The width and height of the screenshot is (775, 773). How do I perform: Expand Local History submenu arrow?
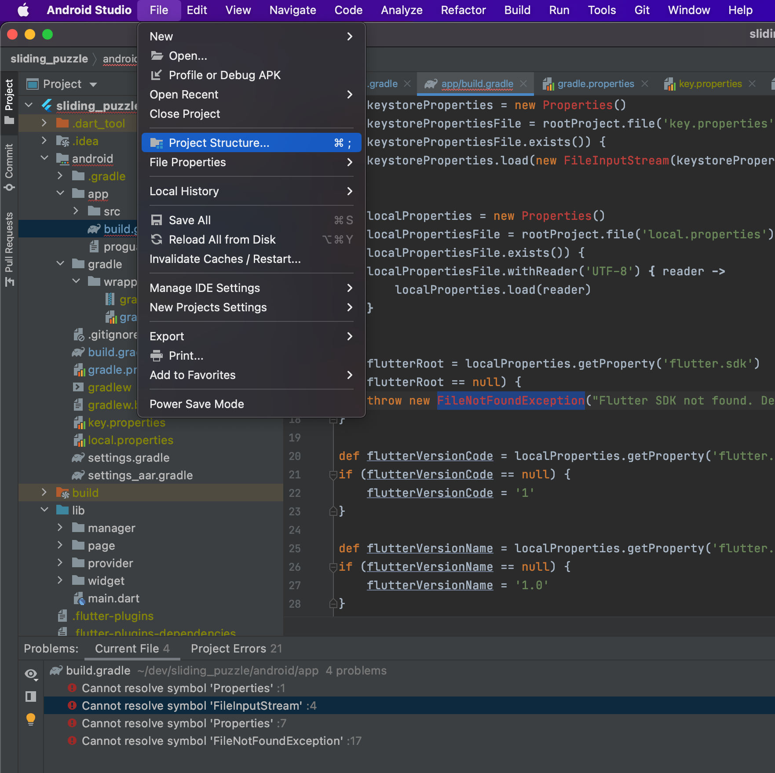click(350, 191)
